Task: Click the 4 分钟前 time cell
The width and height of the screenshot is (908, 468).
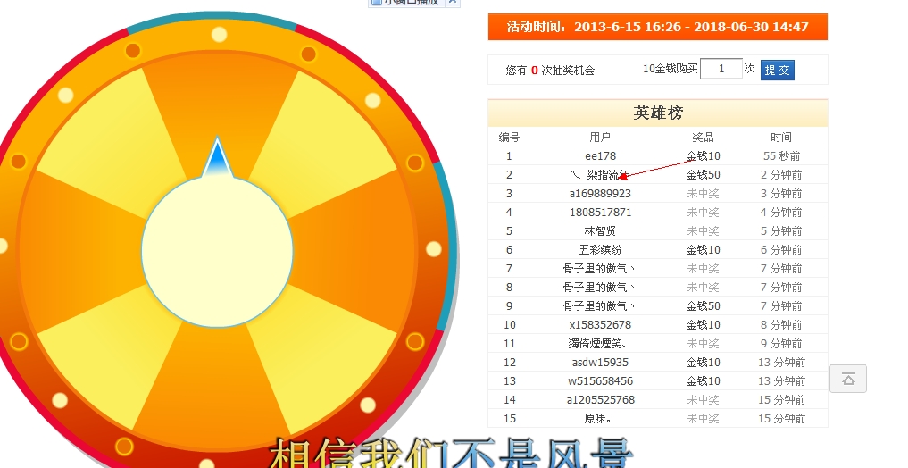Action: [x=781, y=212]
